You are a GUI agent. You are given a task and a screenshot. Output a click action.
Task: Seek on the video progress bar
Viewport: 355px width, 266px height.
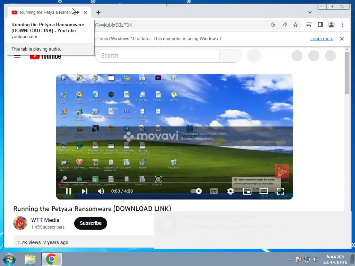coord(175,182)
